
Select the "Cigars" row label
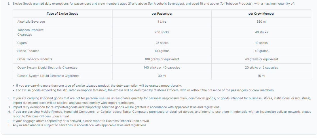point(22,43)
